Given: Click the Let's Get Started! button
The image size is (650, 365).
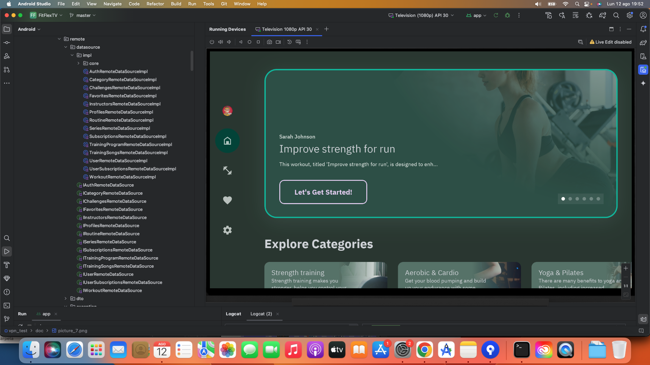Looking at the screenshot, I should click(323, 192).
